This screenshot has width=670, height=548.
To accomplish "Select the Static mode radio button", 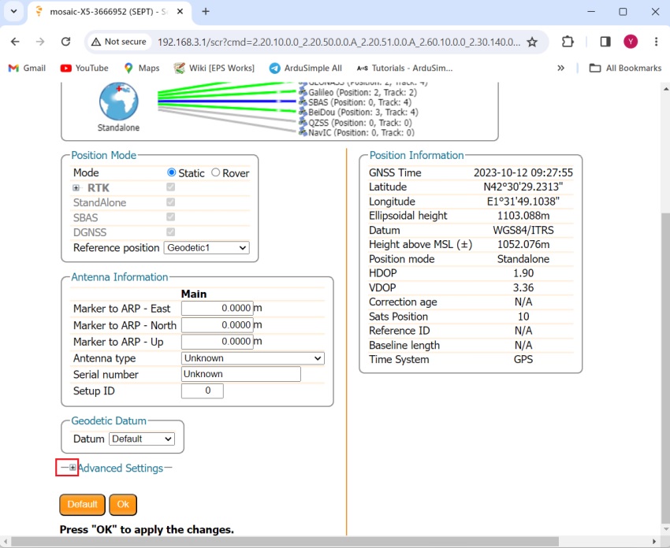I will coord(172,173).
